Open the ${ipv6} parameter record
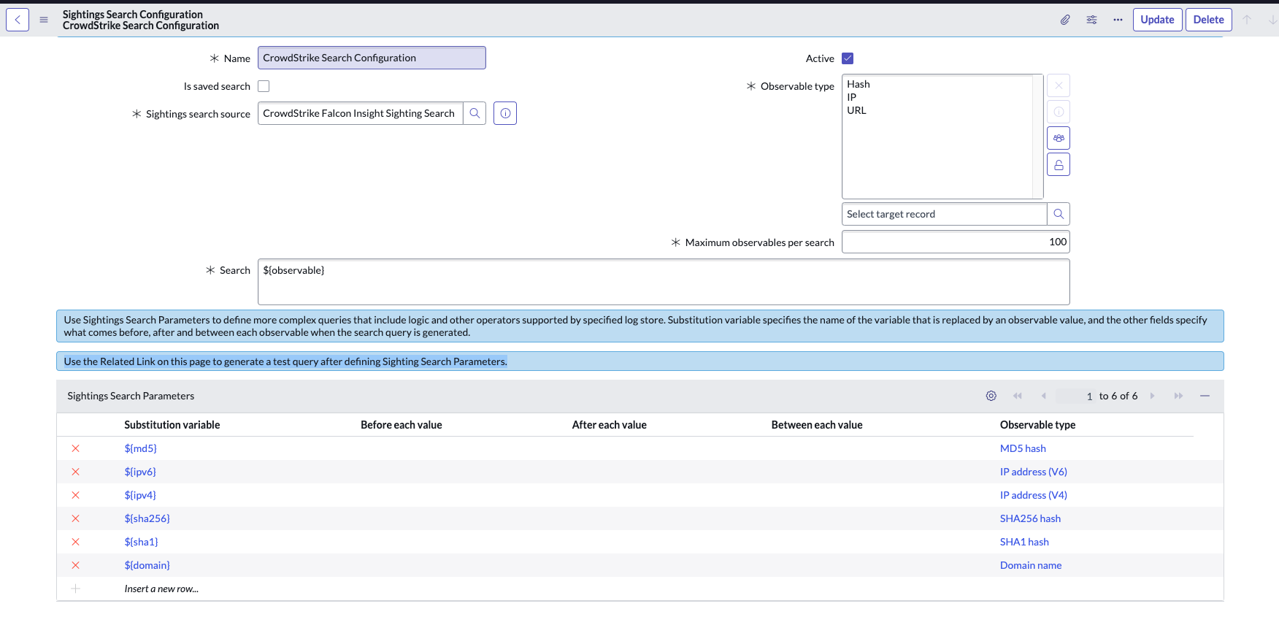The image size is (1279, 617). [140, 472]
